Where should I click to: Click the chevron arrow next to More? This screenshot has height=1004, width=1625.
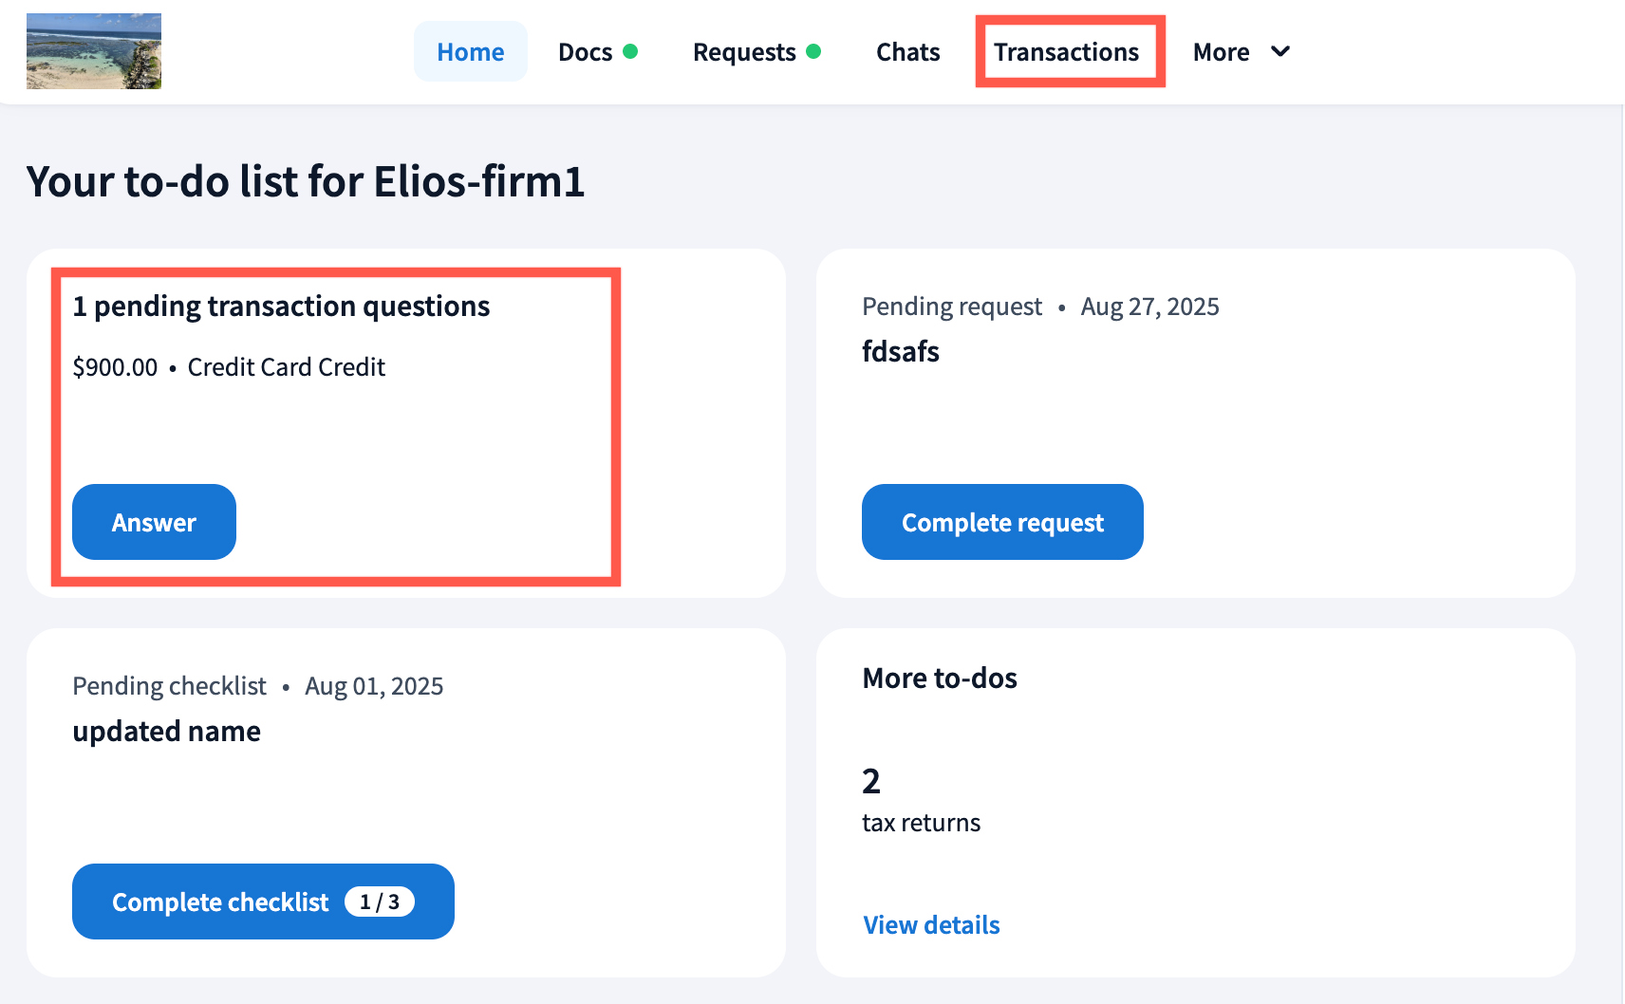pos(1280,51)
